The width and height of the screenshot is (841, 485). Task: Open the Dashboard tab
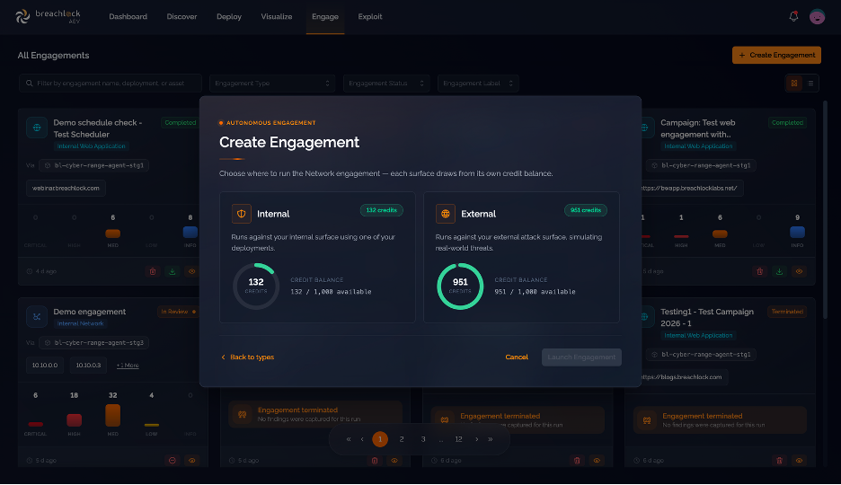[x=128, y=16]
